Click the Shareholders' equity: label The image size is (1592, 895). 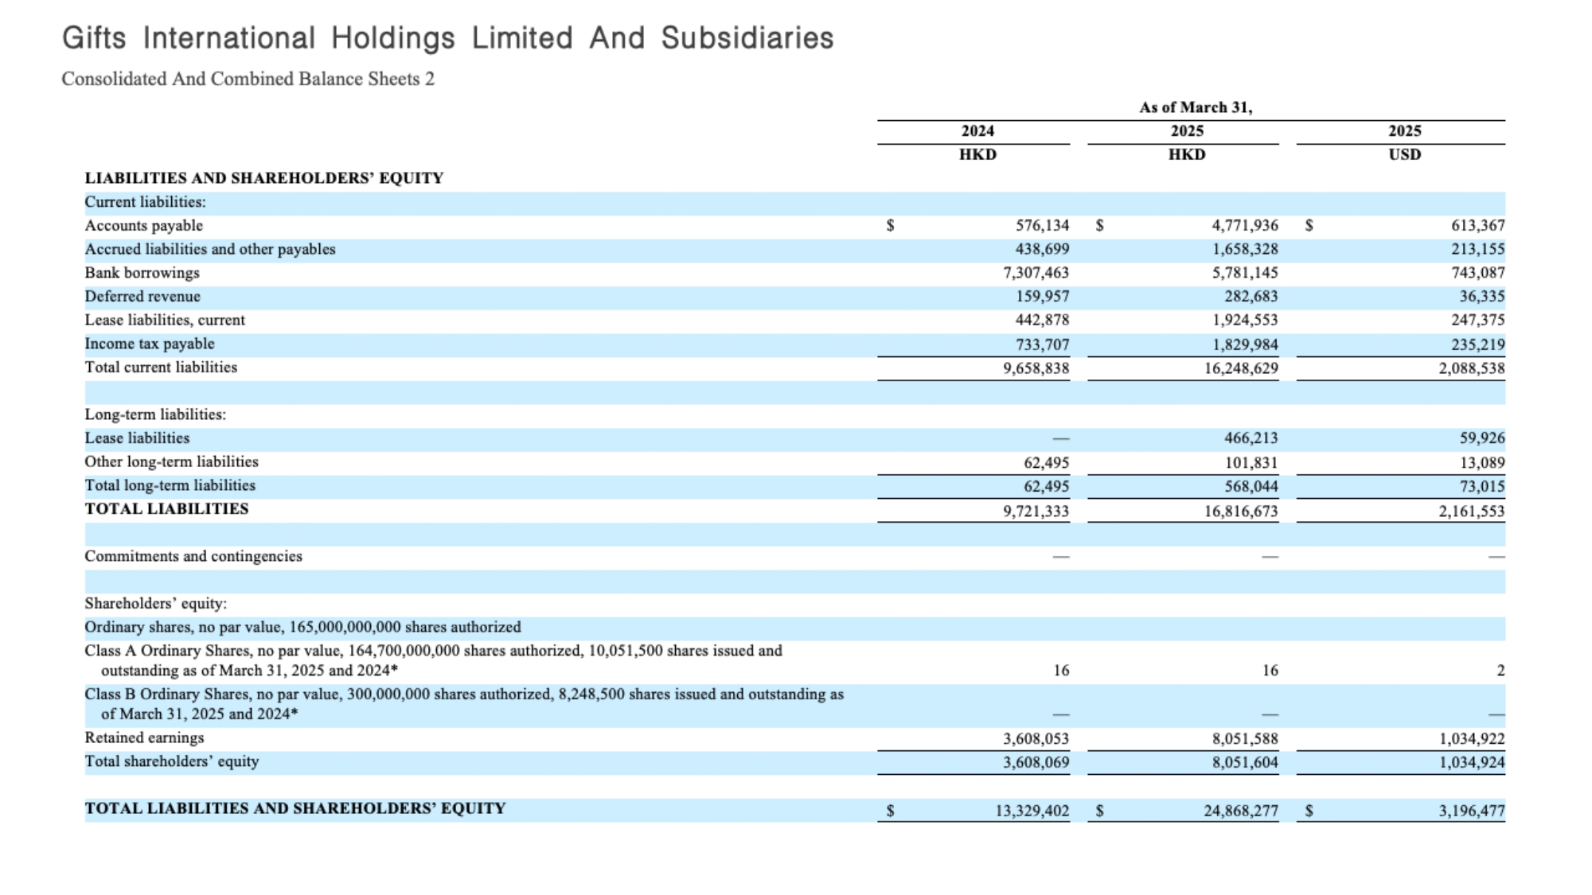[156, 604]
